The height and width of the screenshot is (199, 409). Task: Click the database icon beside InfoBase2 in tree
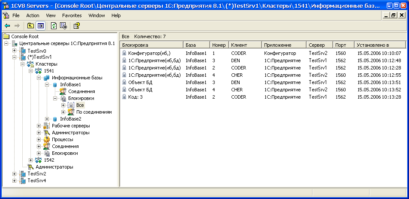(x=55, y=119)
